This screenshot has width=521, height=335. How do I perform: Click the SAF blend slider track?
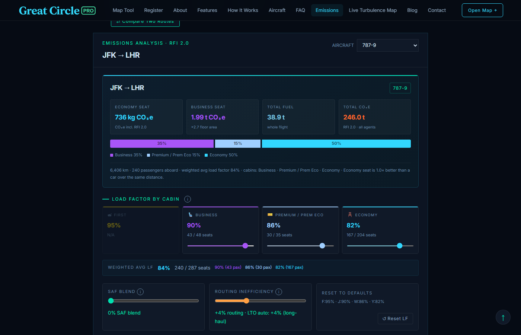(x=153, y=301)
